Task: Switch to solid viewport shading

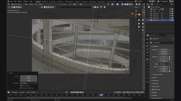Action: [x=127, y=4]
